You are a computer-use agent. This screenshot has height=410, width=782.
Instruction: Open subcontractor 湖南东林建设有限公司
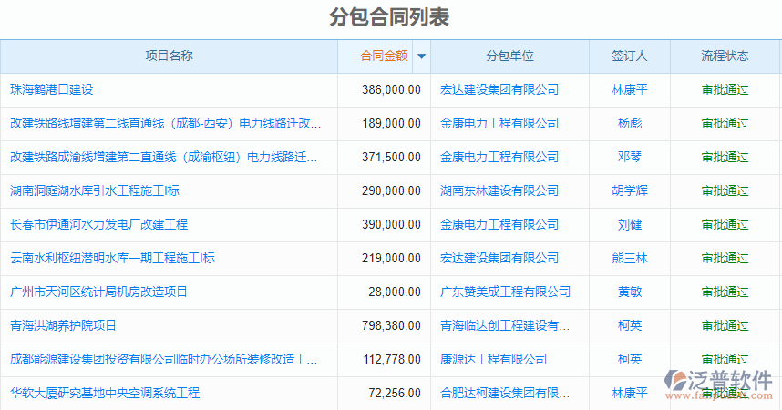tap(499, 190)
